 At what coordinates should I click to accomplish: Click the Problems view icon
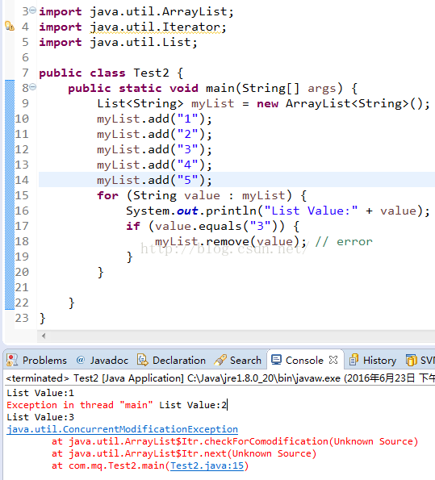tap(12, 360)
